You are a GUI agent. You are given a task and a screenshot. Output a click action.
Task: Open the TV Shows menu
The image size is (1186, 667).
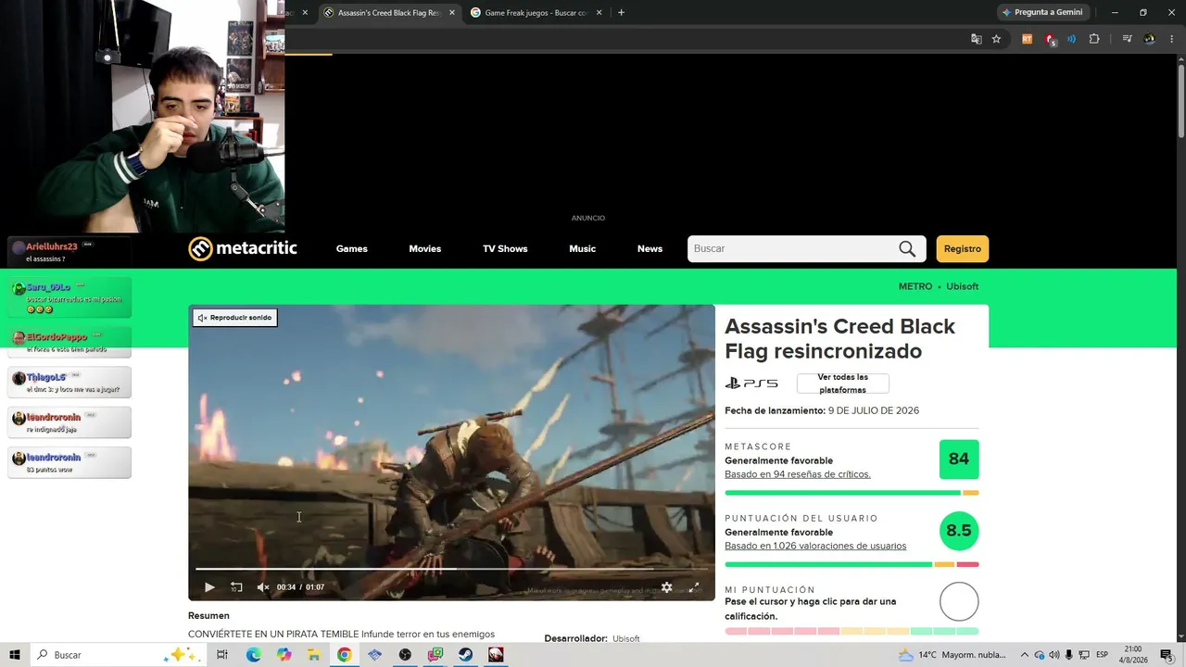point(505,248)
